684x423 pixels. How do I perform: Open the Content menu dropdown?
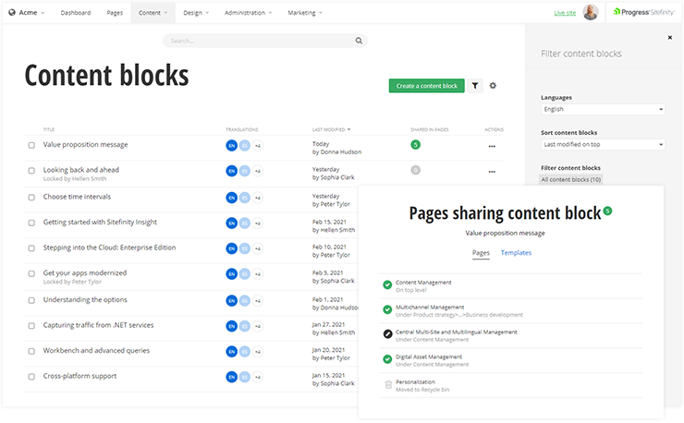tap(153, 13)
